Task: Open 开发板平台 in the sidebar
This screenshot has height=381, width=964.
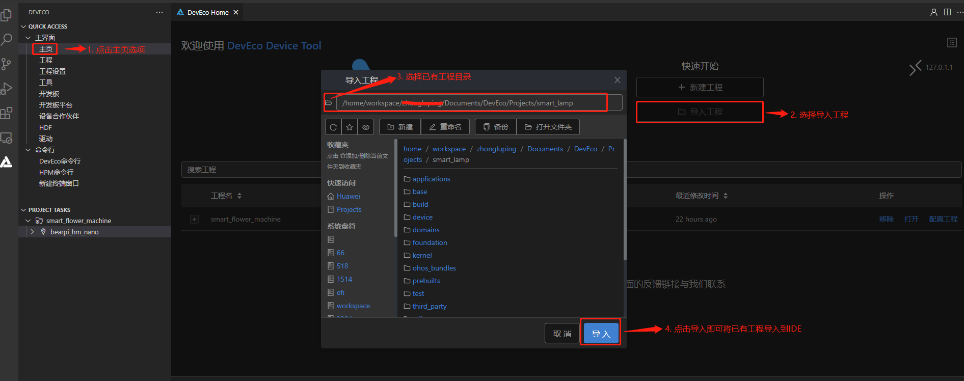Action: click(56, 105)
